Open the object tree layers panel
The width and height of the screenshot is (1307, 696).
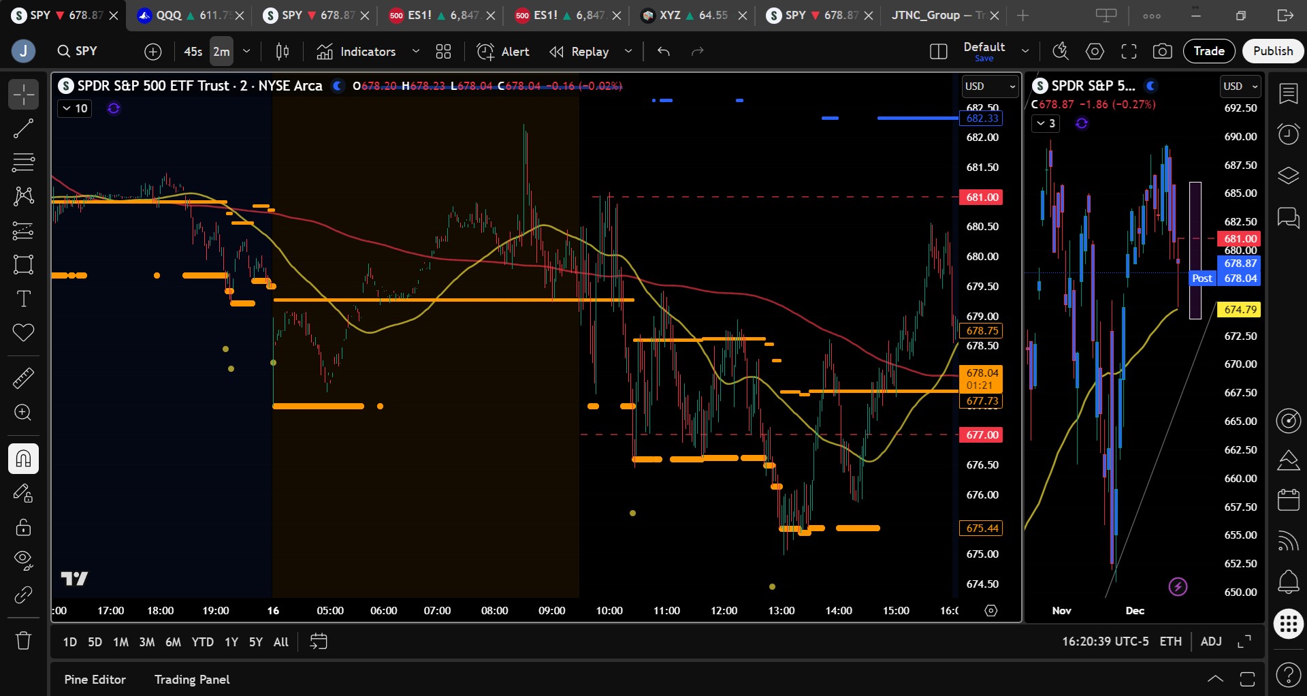[x=1288, y=176]
